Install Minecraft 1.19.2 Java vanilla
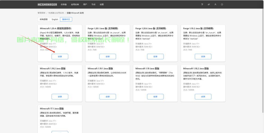The image size is (264, 133). point(60,97)
